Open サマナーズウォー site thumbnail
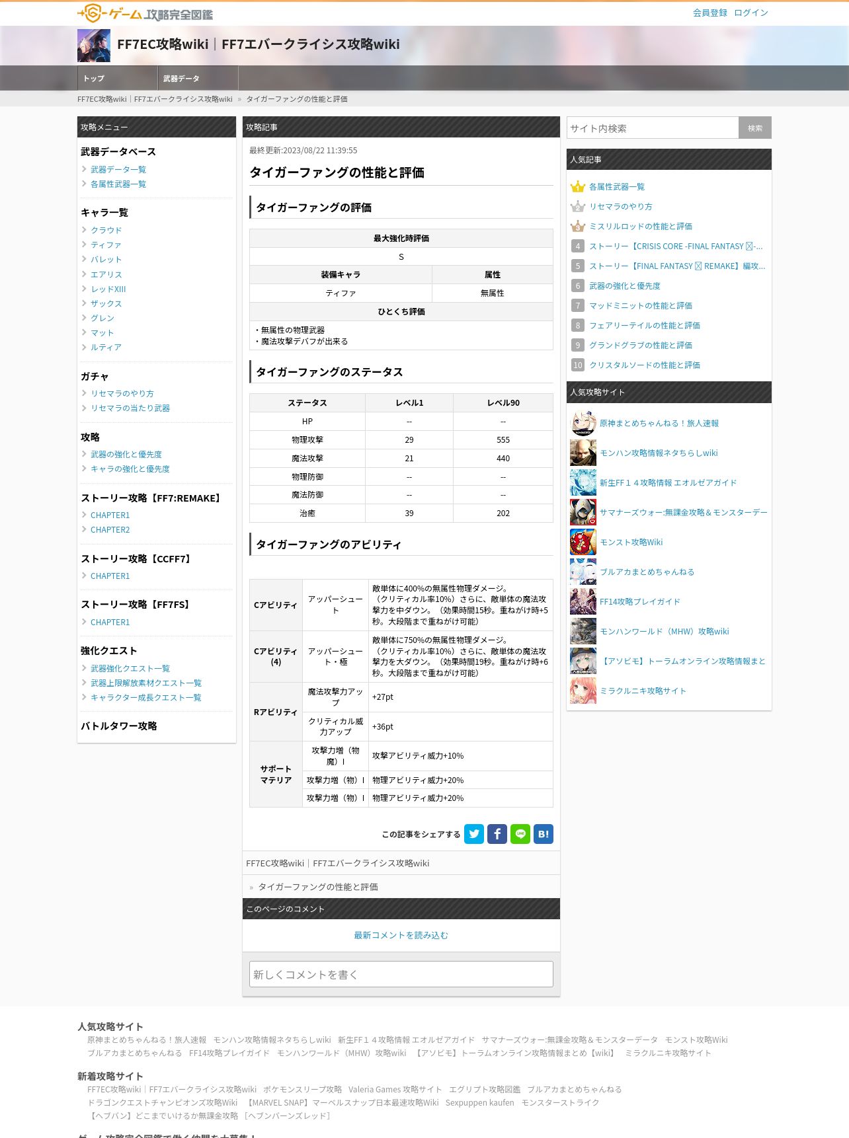 pyautogui.click(x=583, y=512)
